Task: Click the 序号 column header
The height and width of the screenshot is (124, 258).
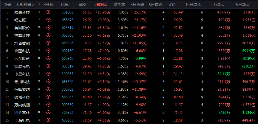Action: 7,5
